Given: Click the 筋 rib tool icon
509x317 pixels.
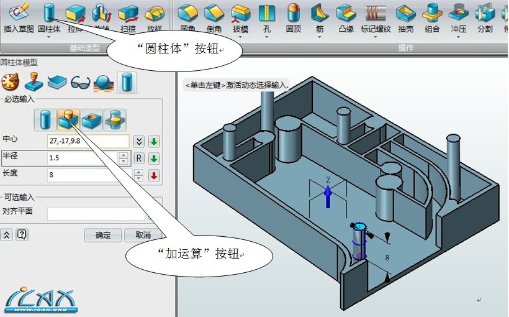Looking at the screenshot, I should coord(320,13).
